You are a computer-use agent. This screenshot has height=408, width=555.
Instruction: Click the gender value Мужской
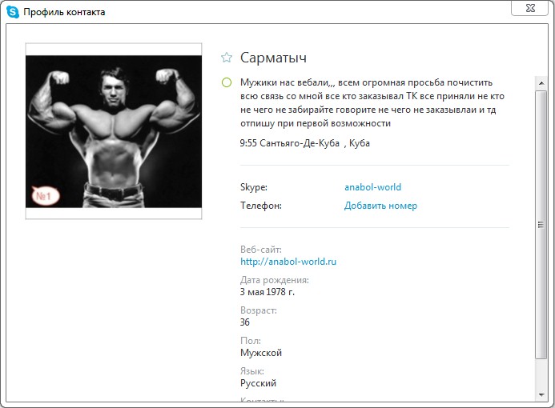coord(261,353)
